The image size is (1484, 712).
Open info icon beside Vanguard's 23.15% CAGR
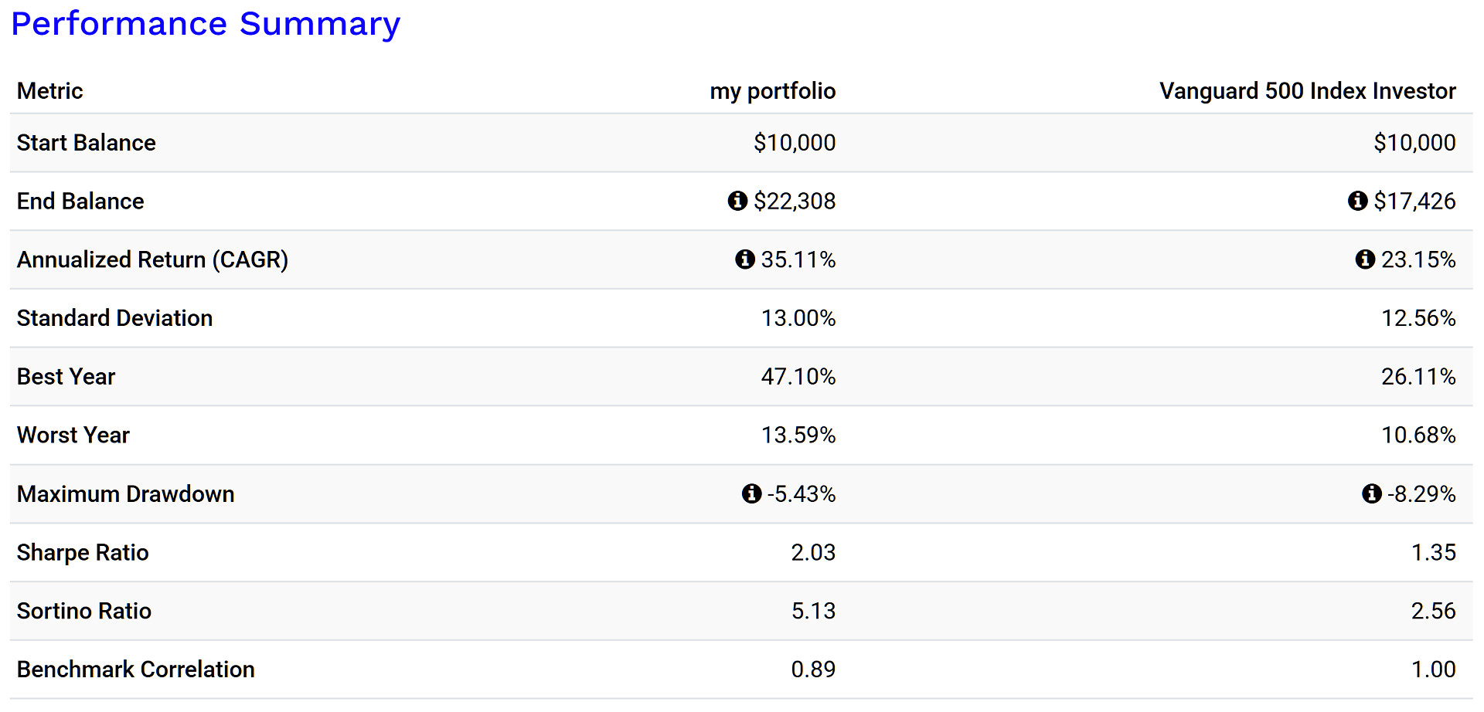[x=1365, y=259]
